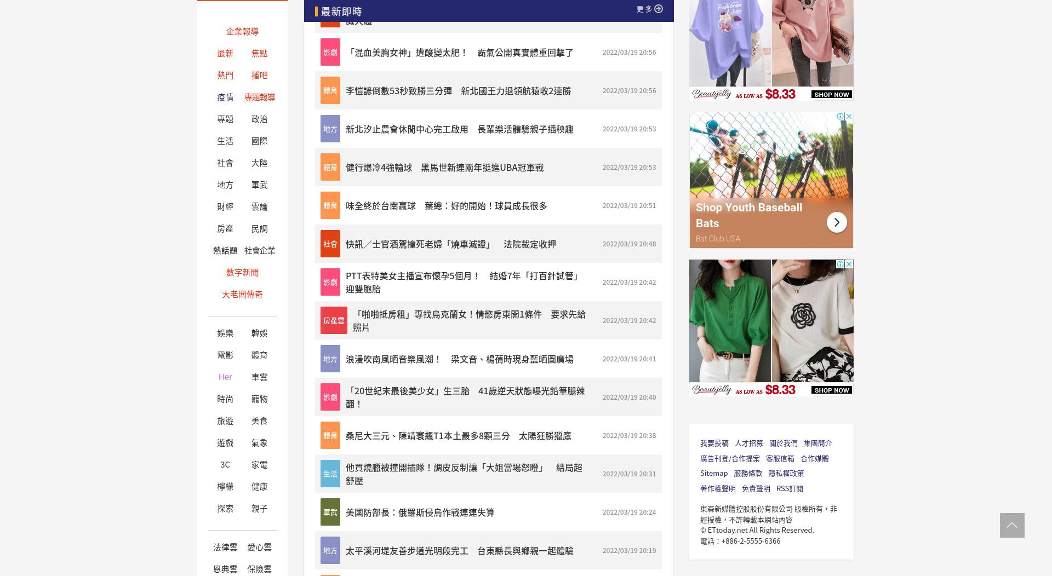This screenshot has height=576, width=1052.
Task: Open article 李愷諺倒數53秒致勝三分彈
Action: [458, 91]
